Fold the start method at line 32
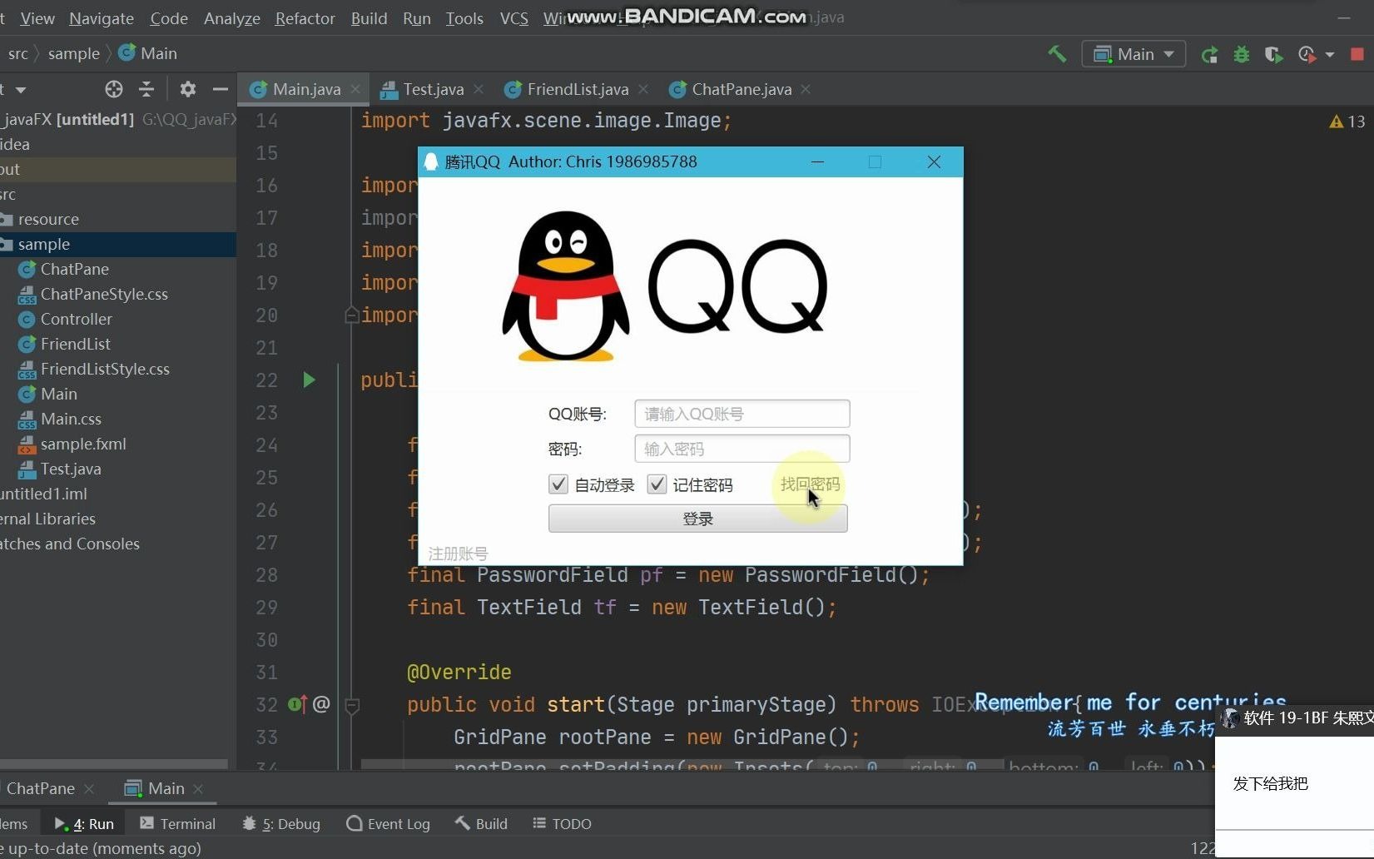The image size is (1374, 859). pos(352,706)
